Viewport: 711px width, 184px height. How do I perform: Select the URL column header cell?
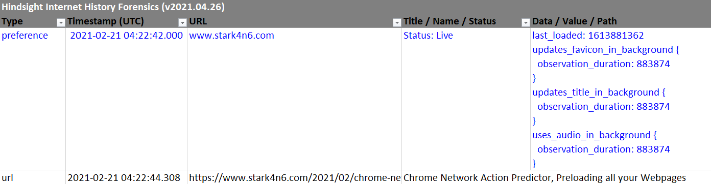tap(294, 21)
